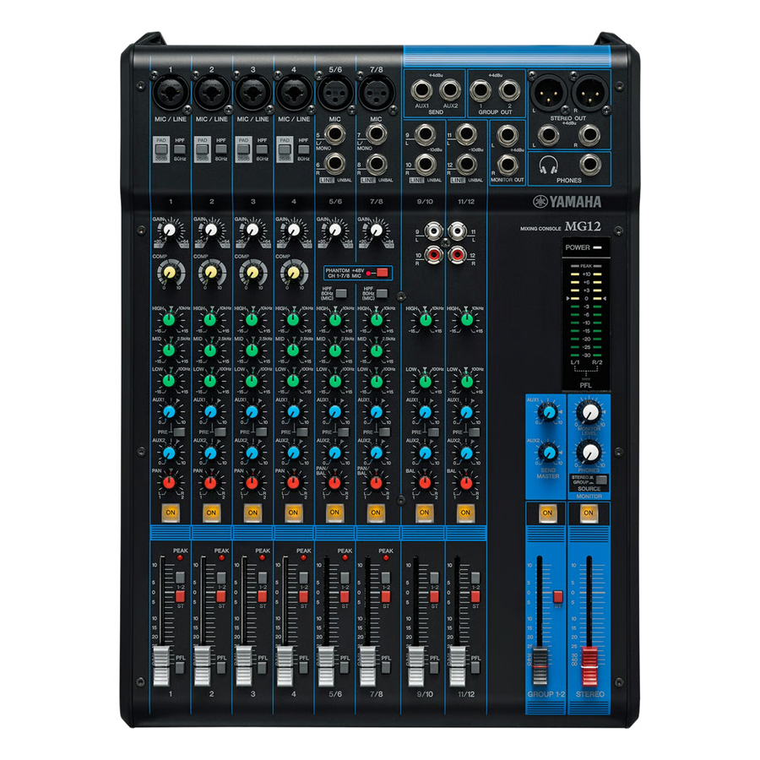Click the channel 1 red PEAK LED
760x760 pixels.
click(180, 557)
